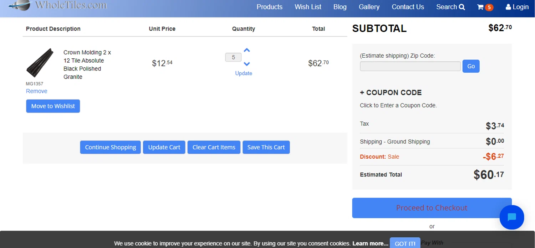This screenshot has width=535, height=248.
Task: Open the shopping cart icon with badge 5
Action: (485, 7)
